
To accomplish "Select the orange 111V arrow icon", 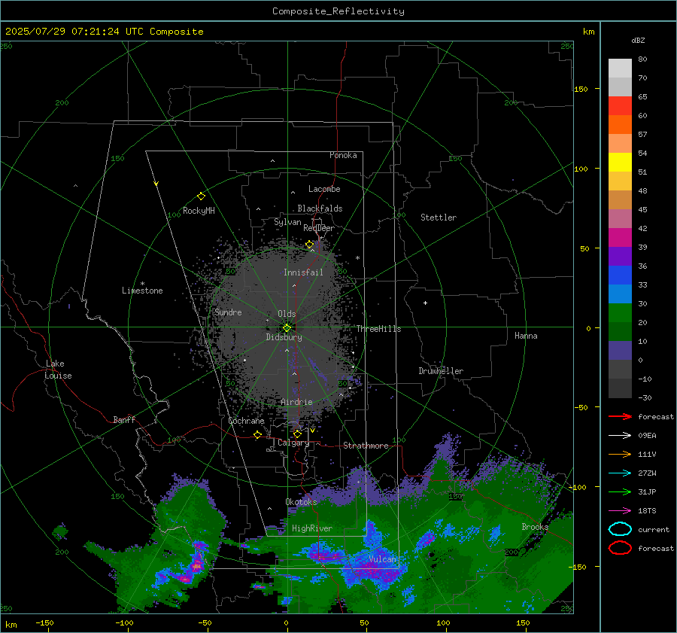I will click(620, 454).
